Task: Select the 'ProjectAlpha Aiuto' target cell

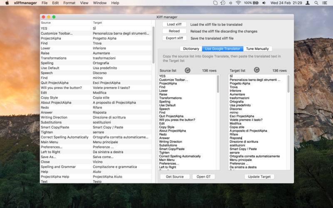Action: [x=107, y=176]
